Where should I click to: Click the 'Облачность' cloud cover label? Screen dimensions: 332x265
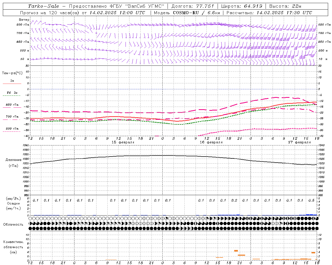click(x=13, y=225)
